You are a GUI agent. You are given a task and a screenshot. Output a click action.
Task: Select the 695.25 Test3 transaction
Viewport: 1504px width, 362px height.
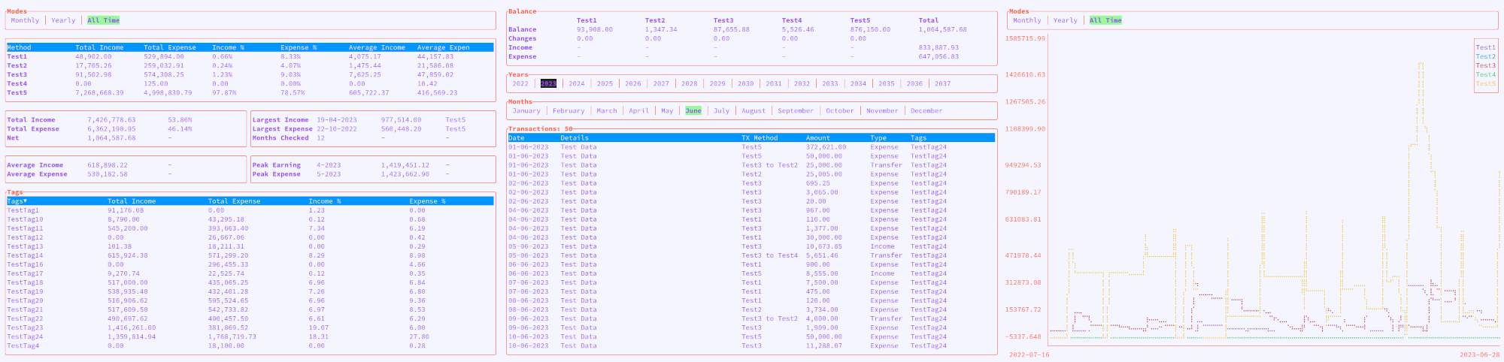coord(750,183)
